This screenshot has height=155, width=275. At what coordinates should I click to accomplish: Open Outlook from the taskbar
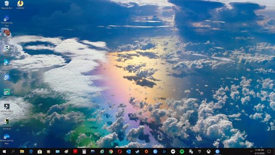click(128, 152)
